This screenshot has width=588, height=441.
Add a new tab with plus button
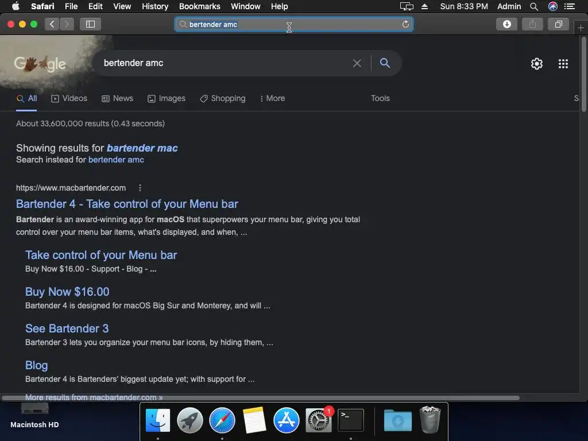point(581,28)
